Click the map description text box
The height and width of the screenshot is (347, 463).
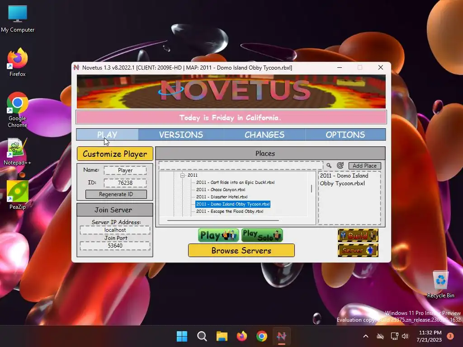tap(350, 198)
